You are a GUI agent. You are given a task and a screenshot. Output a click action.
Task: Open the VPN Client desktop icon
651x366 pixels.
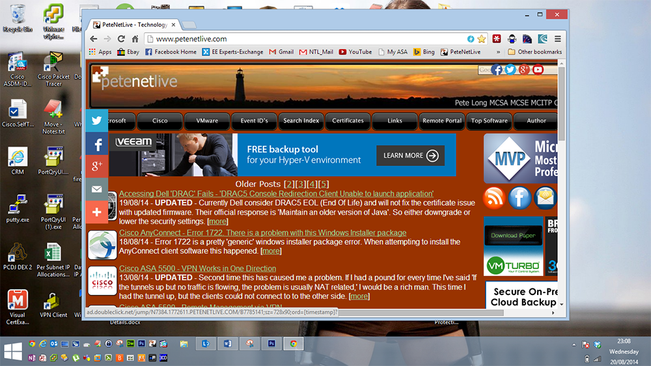pos(53,305)
